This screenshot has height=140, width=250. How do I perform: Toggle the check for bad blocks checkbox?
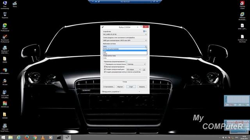pos(105,64)
